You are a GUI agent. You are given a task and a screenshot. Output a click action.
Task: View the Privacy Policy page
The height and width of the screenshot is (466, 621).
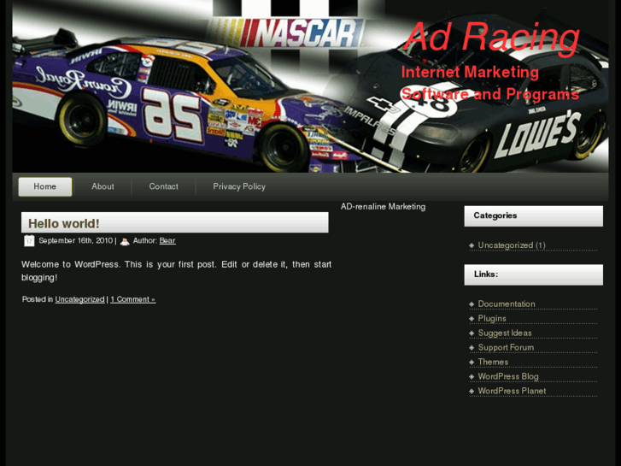(239, 186)
